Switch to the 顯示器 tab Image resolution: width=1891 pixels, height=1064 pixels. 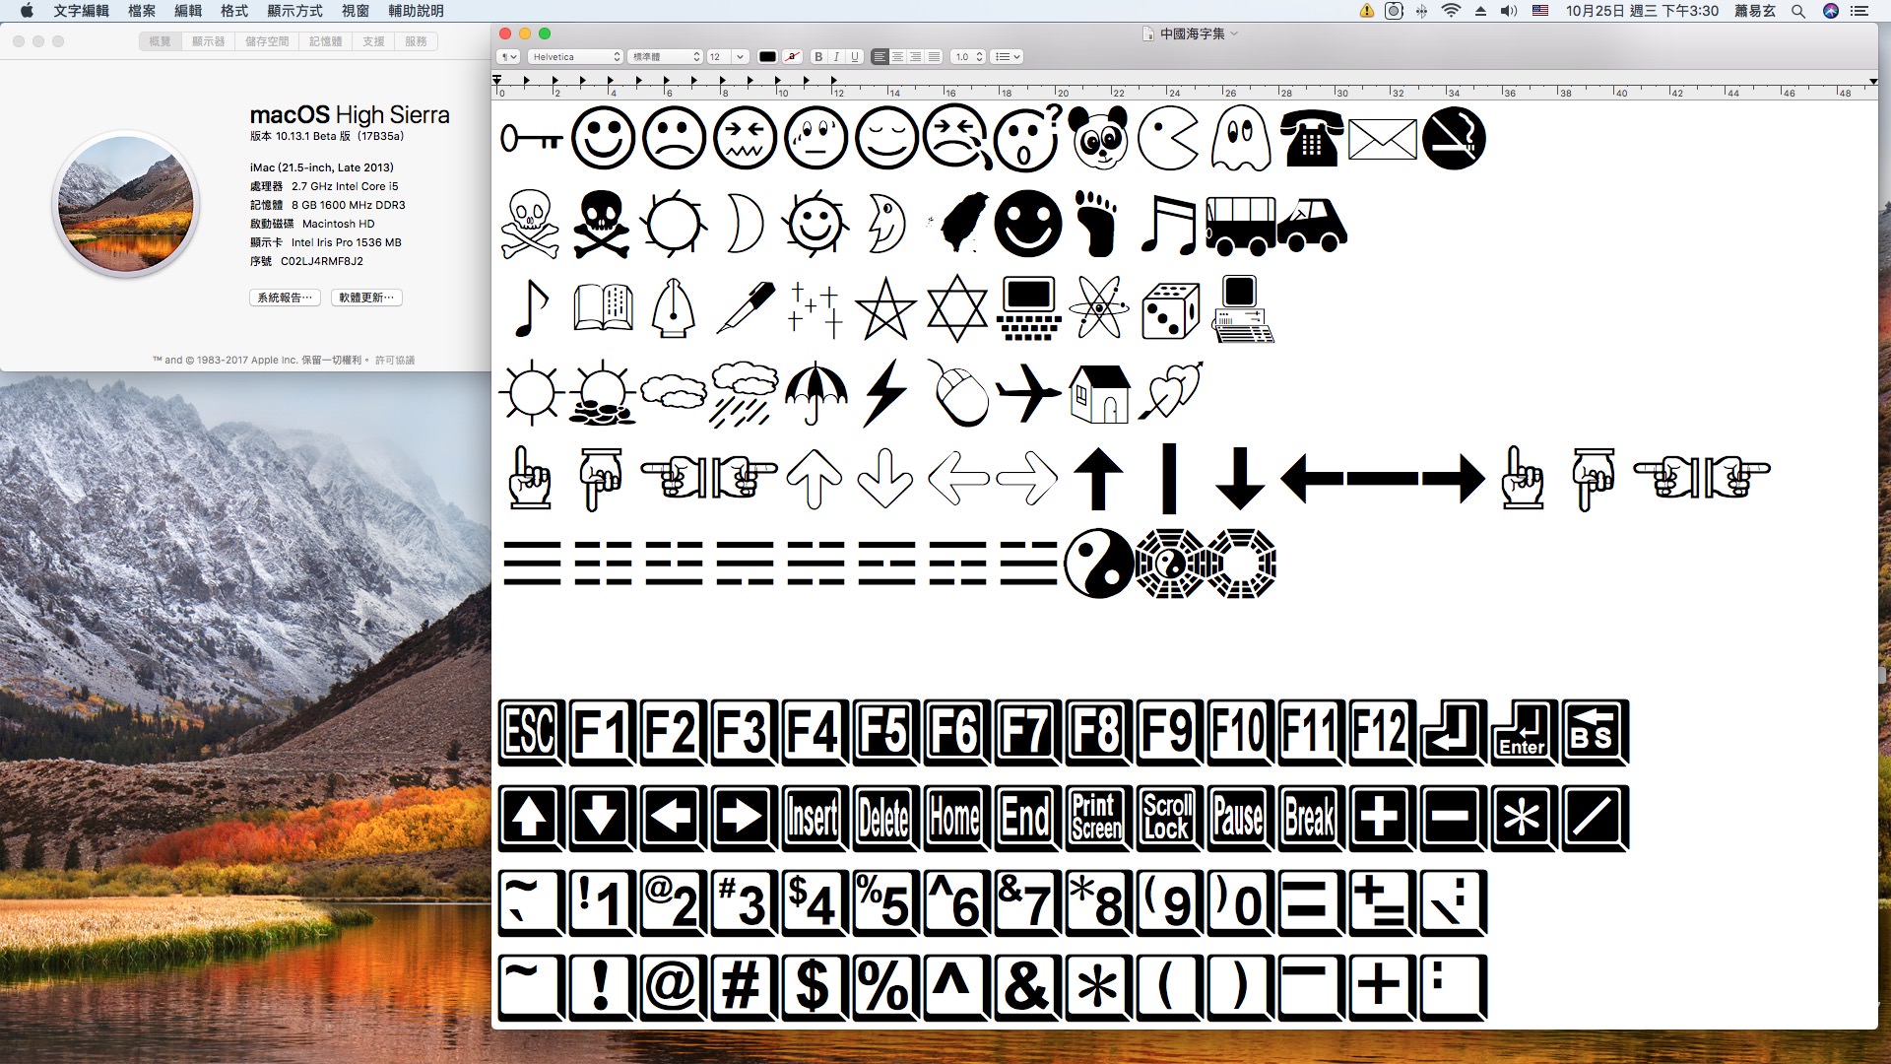[208, 41]
